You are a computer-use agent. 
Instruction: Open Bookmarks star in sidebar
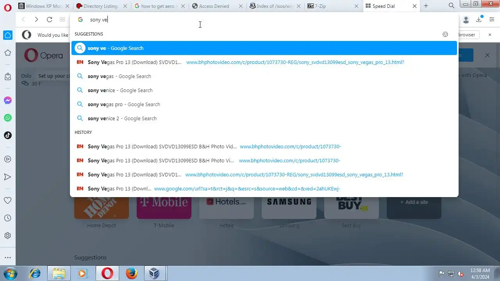pos(8,53)
